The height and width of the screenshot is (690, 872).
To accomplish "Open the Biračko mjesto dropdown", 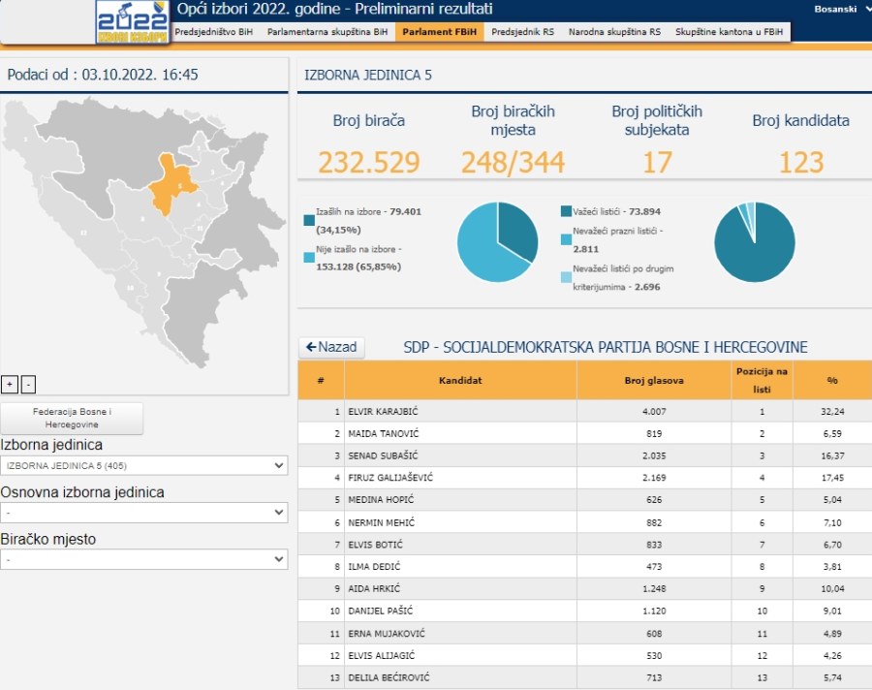I will [143, 559].
